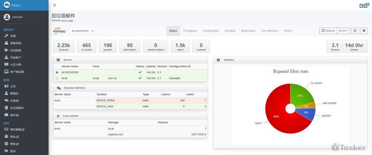Open the RSPAMD settings gear
372x155 pixels.
coord(364,31)
